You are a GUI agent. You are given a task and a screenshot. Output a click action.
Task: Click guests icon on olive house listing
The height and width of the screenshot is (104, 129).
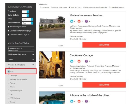(x=72, y=101)
